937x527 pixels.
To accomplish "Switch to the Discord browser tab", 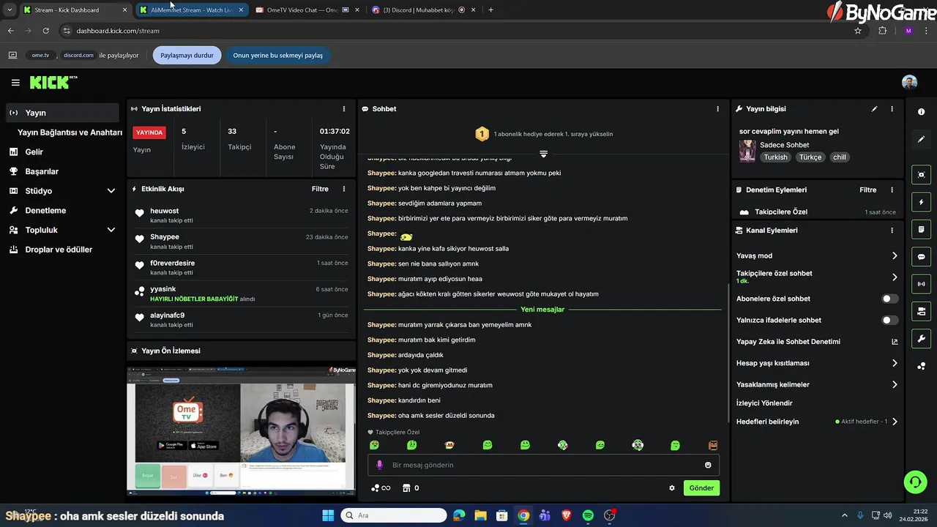I will point(423,10).
